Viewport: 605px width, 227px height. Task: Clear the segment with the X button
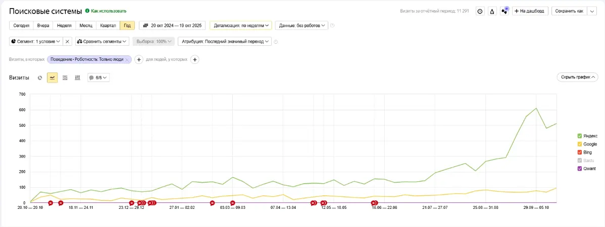[x=67, y=41]
